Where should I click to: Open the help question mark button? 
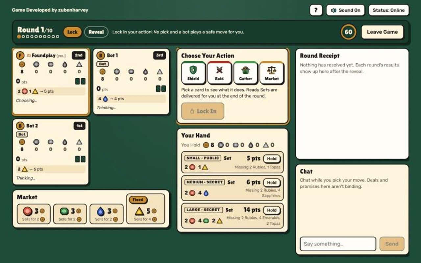tap(316, 10)
